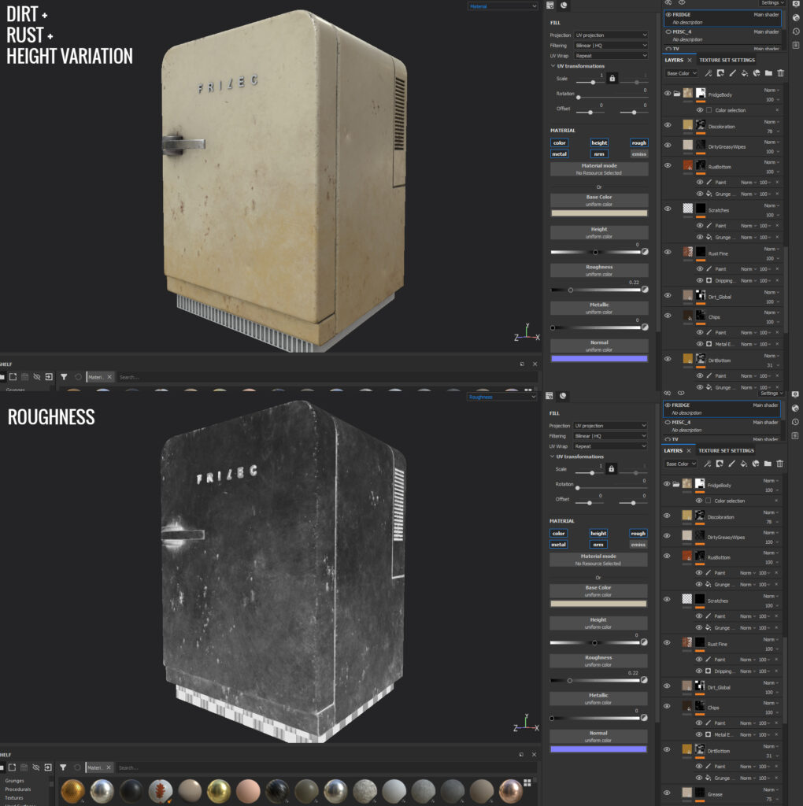
Task: Add fill layer bucket icon, Roughness view layers toolbar
Action: (743, 464)
